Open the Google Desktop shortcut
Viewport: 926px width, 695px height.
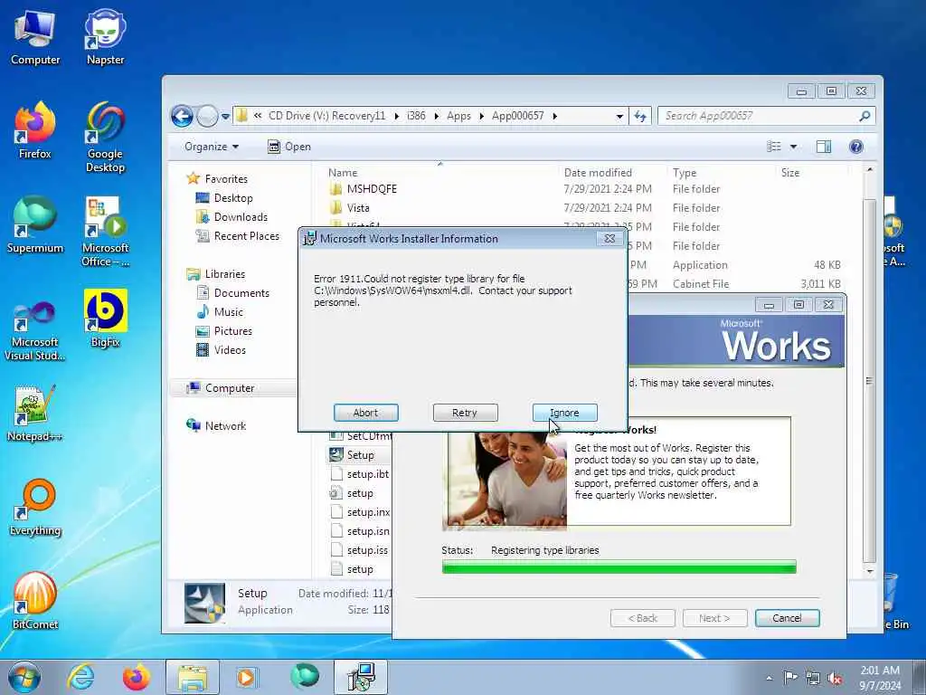pos(105,138)
